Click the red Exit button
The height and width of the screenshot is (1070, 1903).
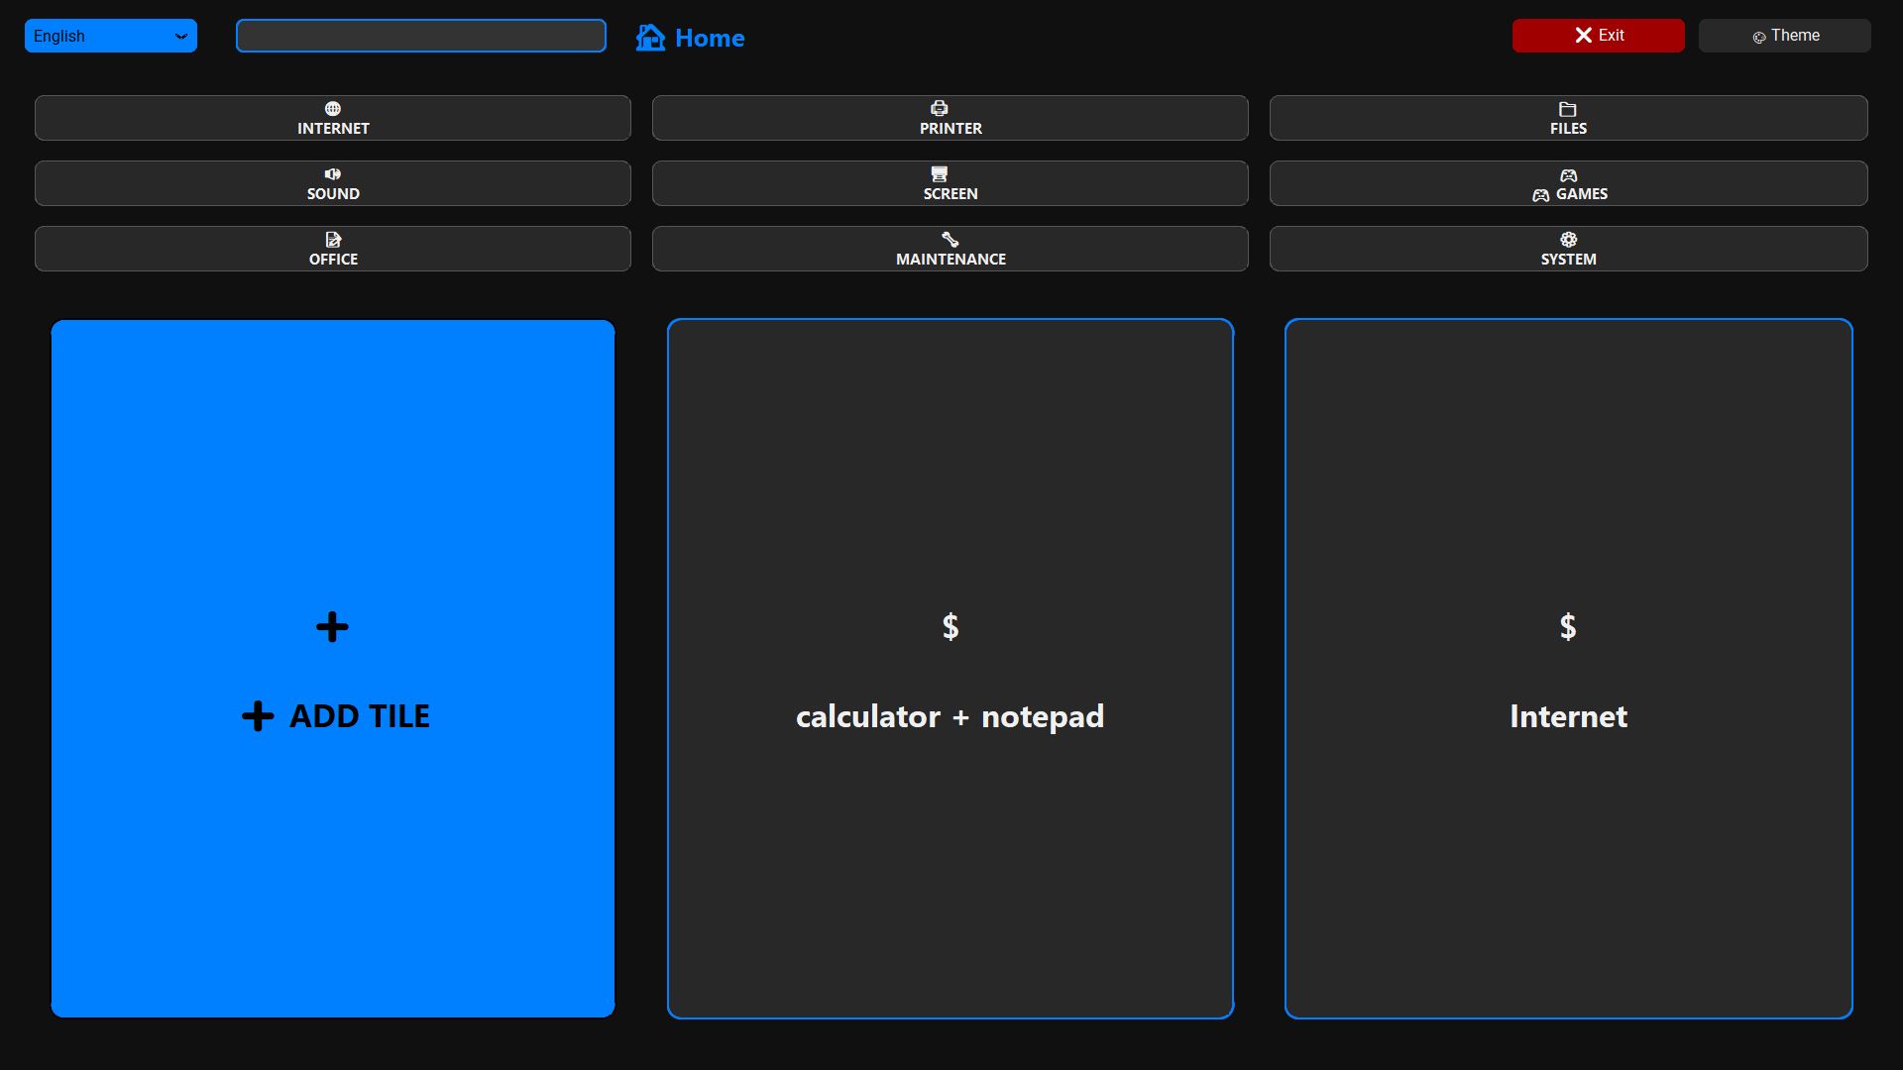pos(1598,35)
